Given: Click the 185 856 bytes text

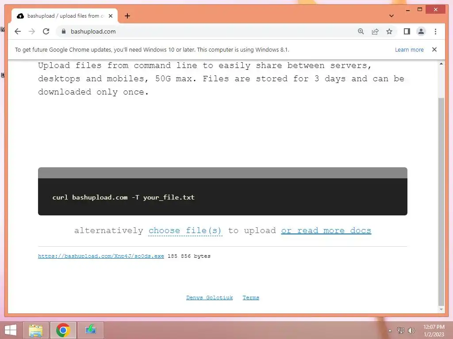Looking at the screenshot, I should [189, 256].
